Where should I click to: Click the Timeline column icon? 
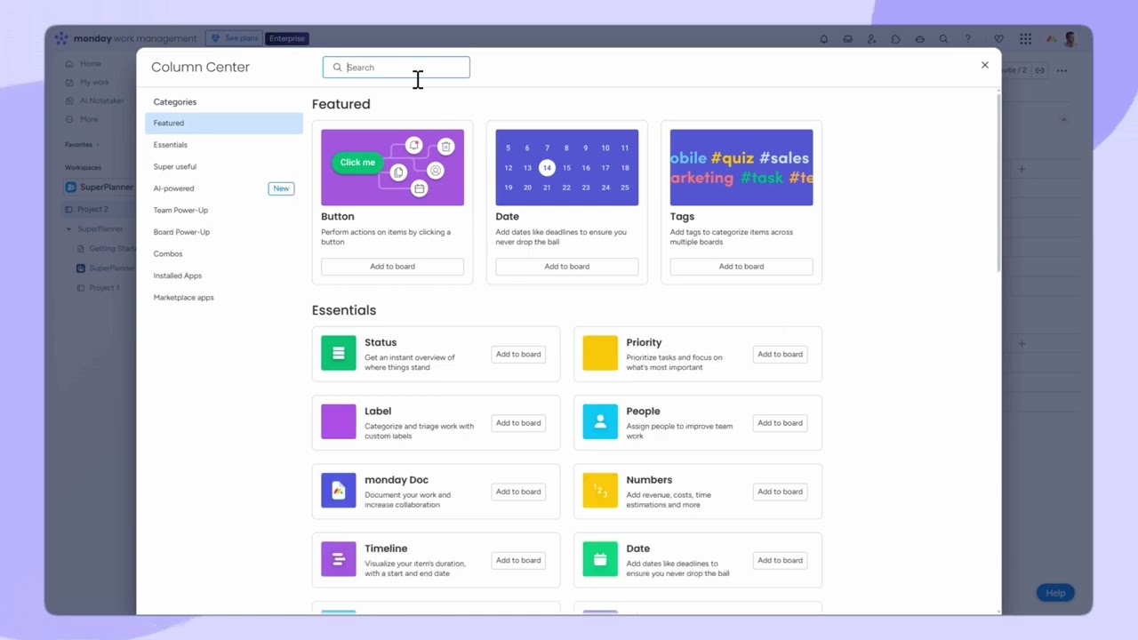point(338,559)
